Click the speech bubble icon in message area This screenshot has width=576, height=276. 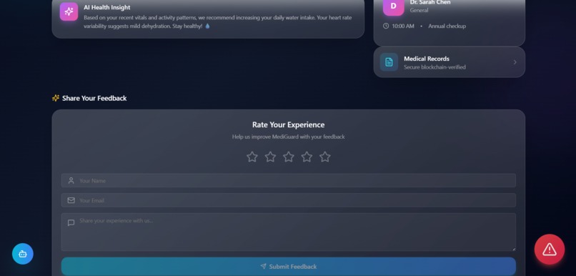click(x=71, y=222)
